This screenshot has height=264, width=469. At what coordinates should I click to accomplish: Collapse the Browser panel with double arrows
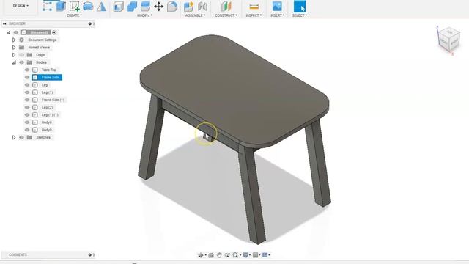[4, 23]
